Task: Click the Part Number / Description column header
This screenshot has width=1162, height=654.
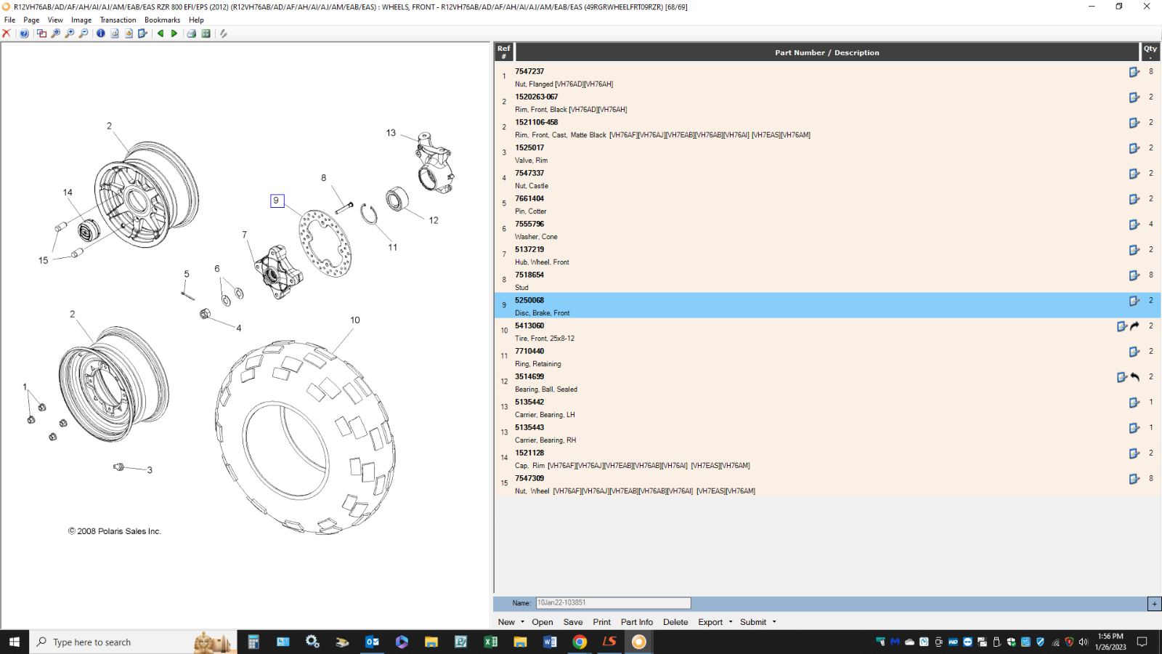Action: 827,52
